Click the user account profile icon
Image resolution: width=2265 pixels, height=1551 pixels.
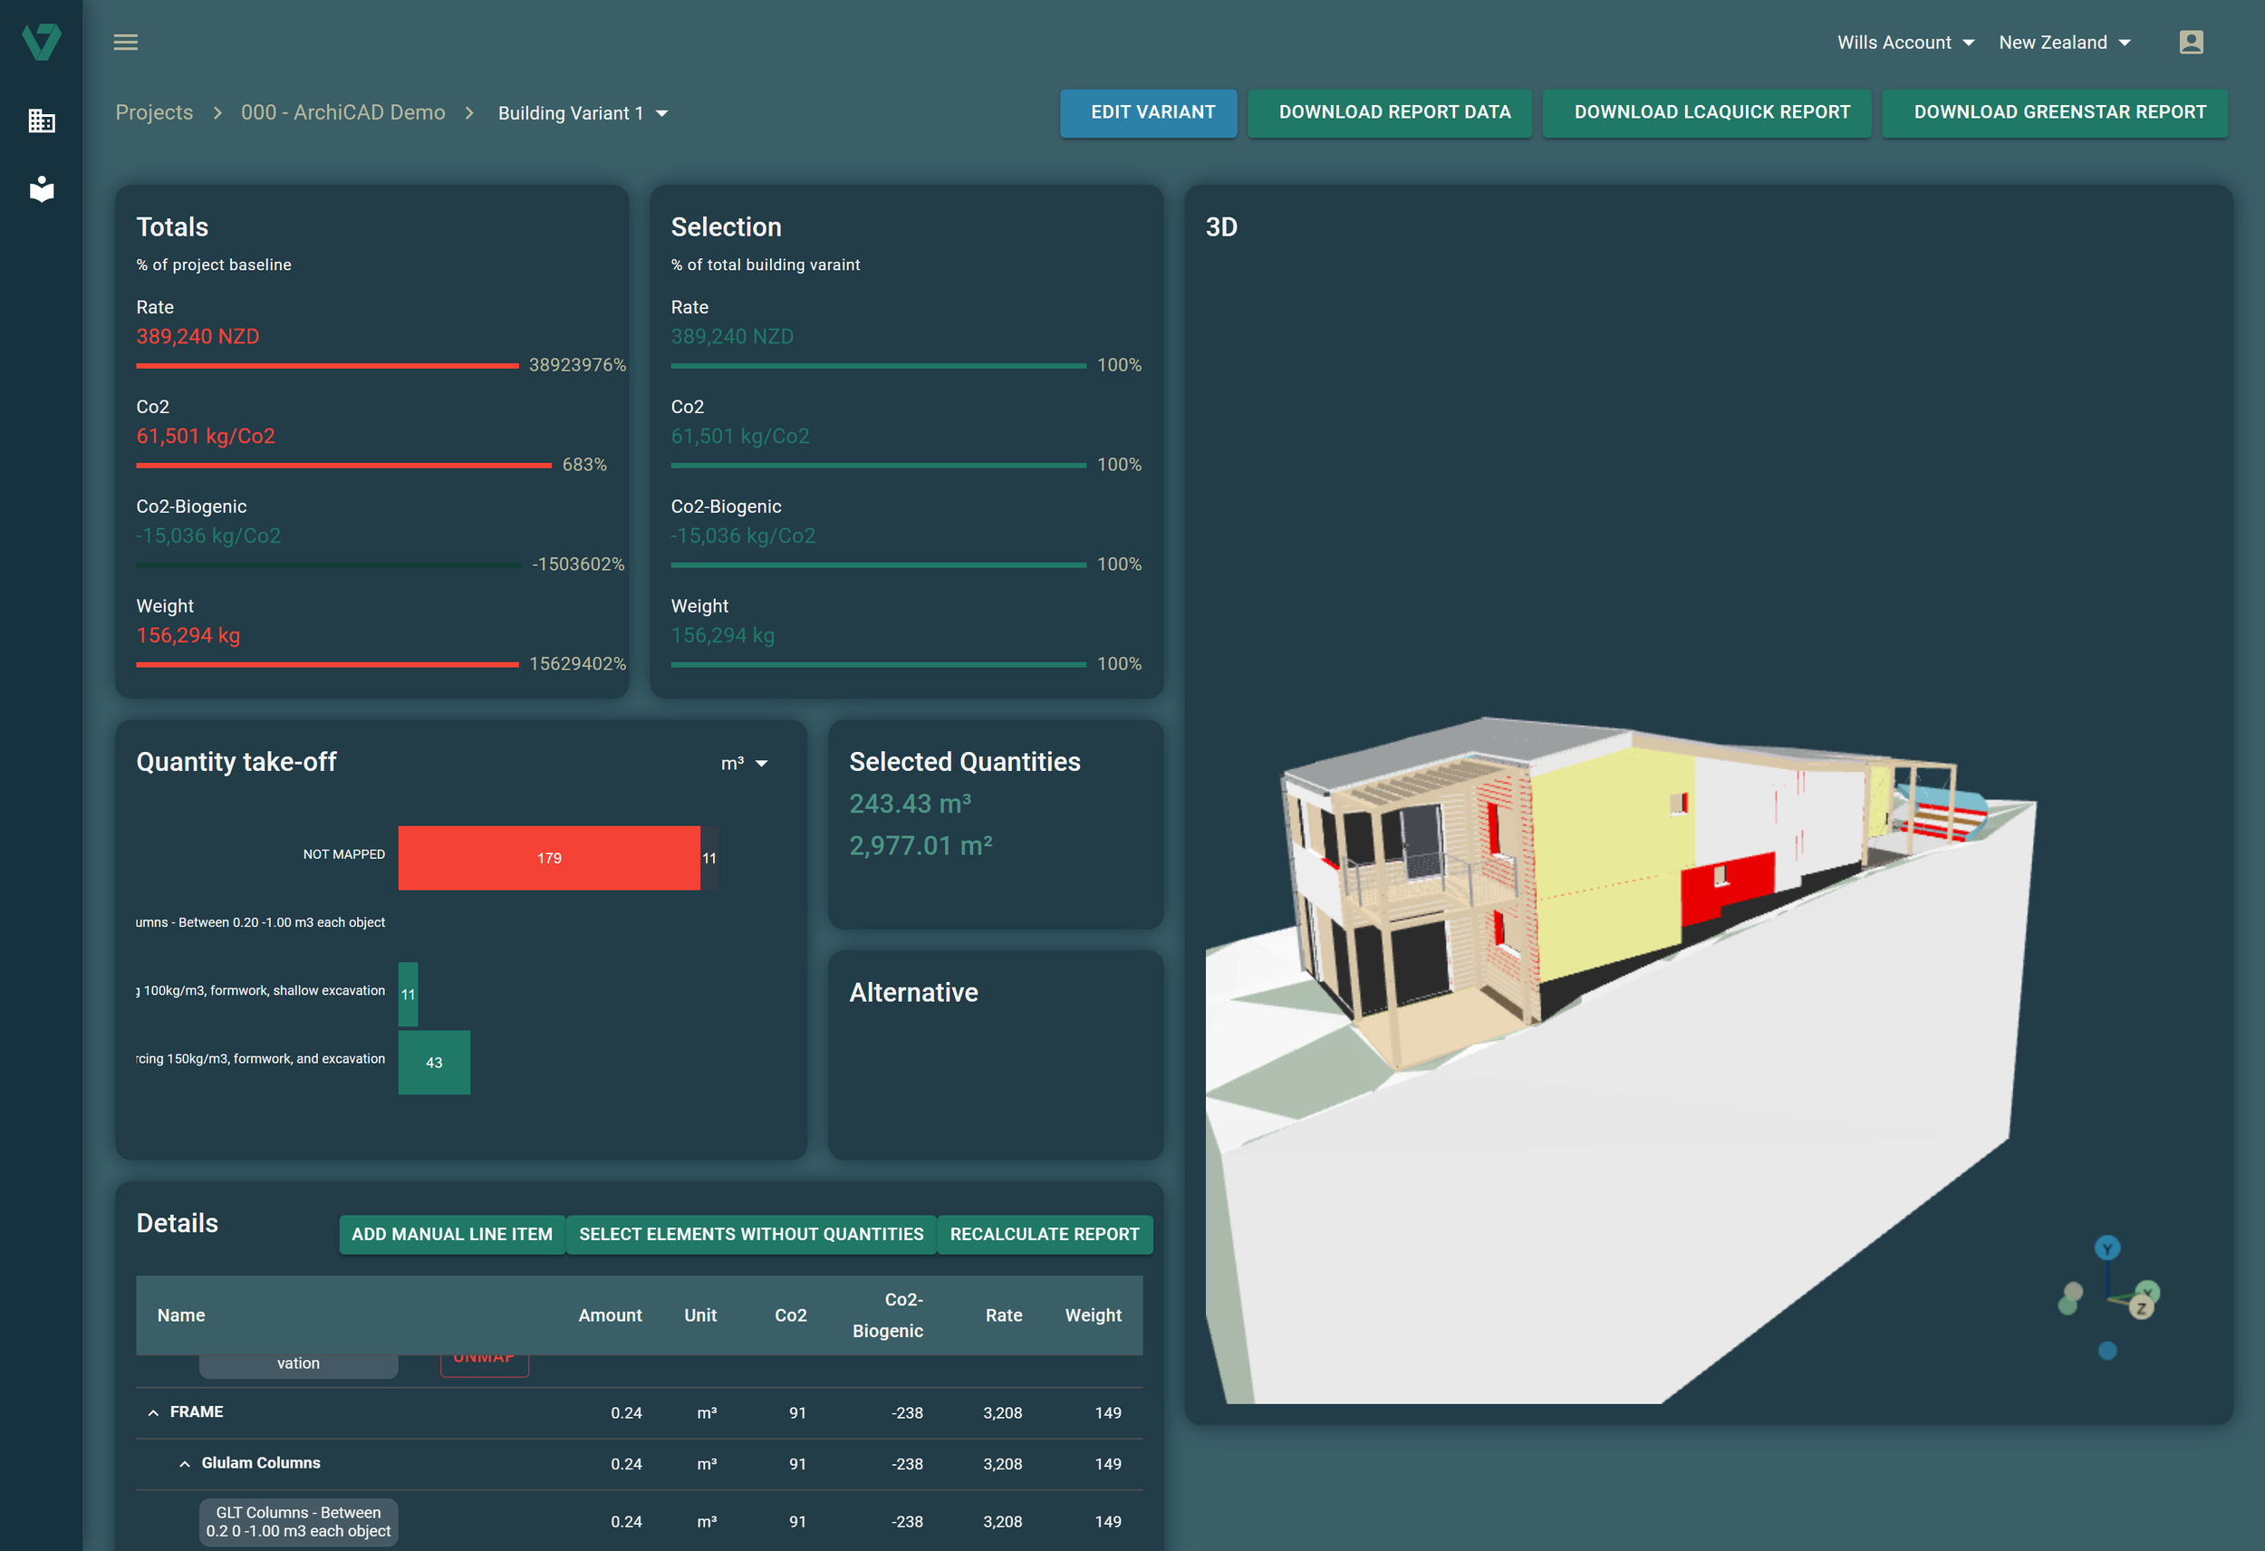pyautogui.click(x=2190, y=42)
